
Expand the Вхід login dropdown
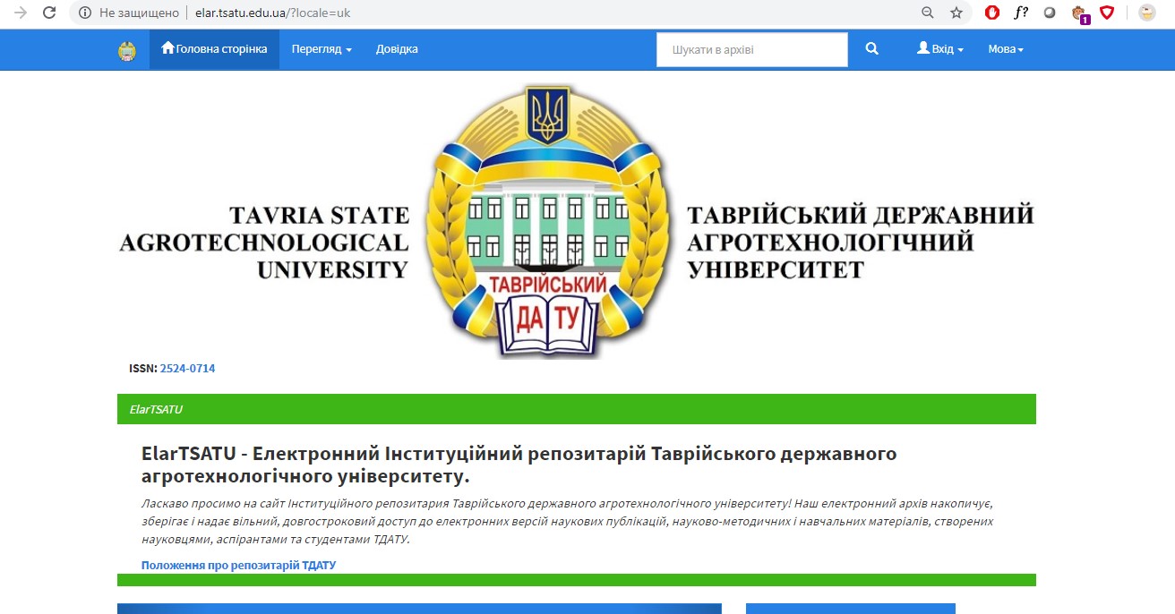click(x=940, y=49)
